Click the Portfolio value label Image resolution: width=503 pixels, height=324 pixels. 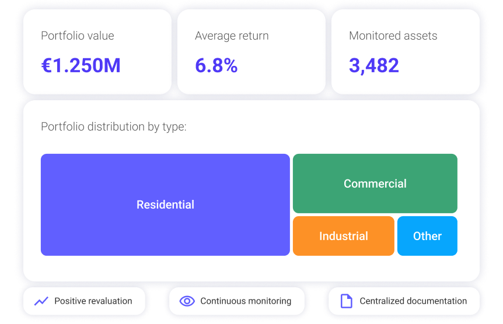pos(78,36)
